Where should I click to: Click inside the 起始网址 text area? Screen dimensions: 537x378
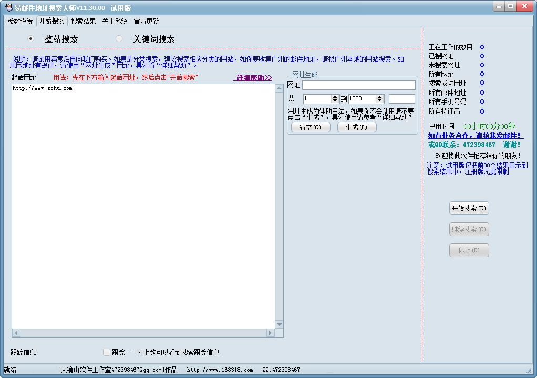pos(143,206)
